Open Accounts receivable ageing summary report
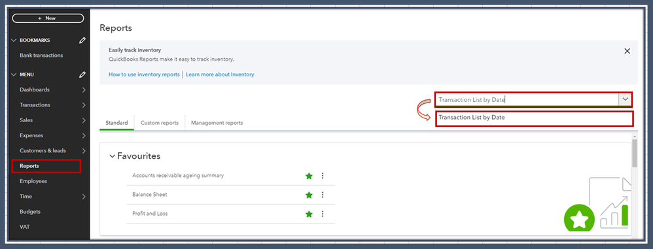Screen dimensions: 653x249 click(178, 175)
